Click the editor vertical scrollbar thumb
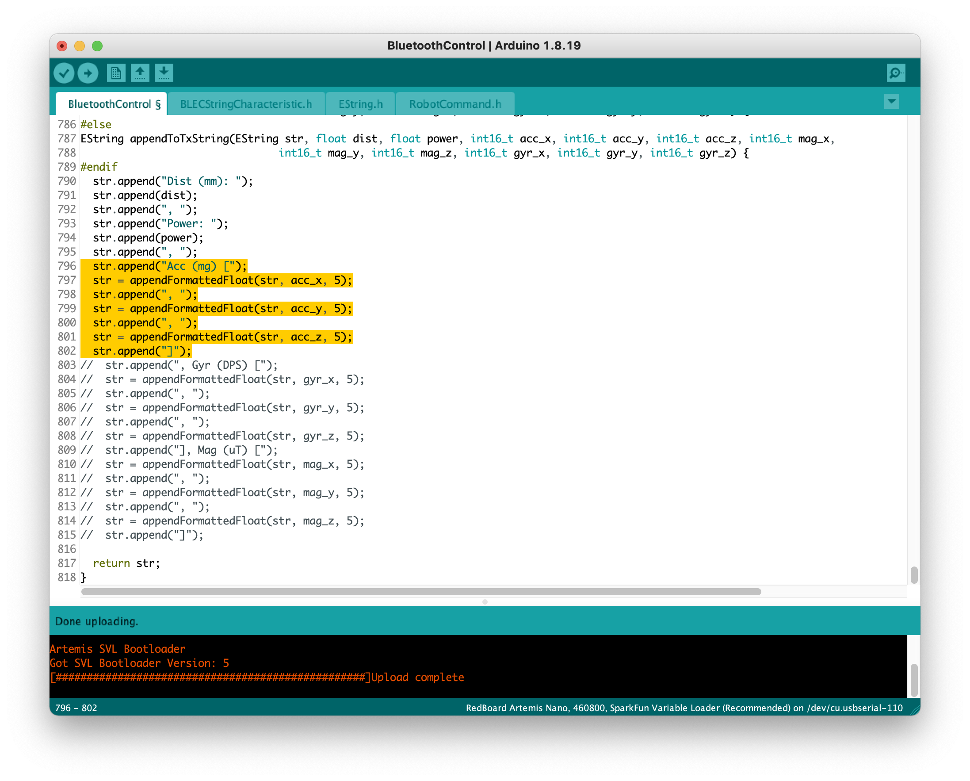This screenshot has width=970, height=781. pos(914,575)
